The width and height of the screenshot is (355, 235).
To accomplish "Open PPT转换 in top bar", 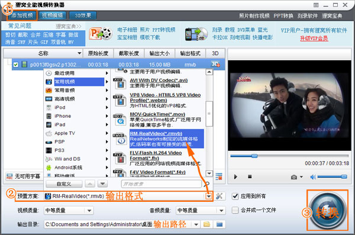I will pyautogui.click(x=283, y=16).
